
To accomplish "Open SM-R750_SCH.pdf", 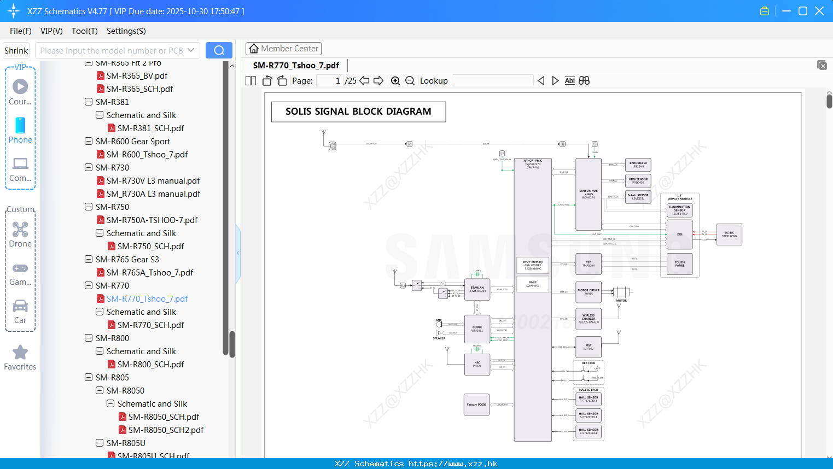I will pos(150,247).
